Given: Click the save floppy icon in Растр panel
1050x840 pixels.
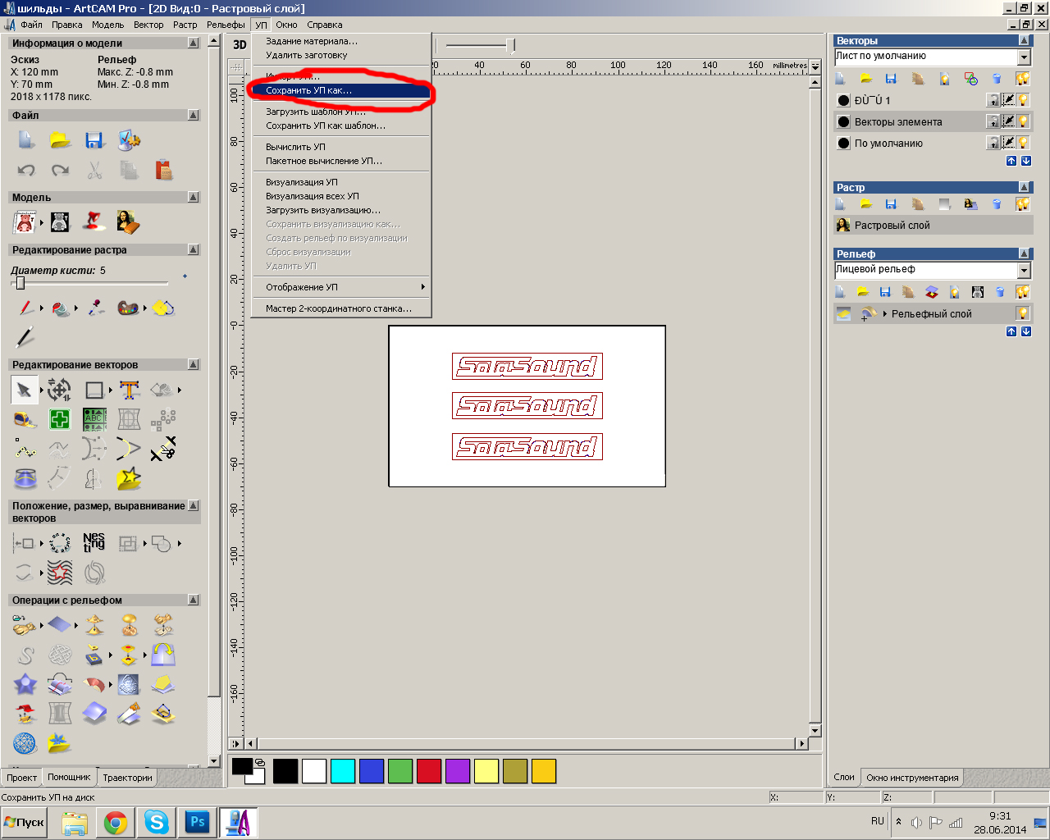Looking at the screenshot, I should (x=891, y=204).
